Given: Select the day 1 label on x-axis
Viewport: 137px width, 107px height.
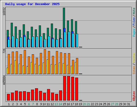Looking at the screenshot, I should (x=9, y=104).
